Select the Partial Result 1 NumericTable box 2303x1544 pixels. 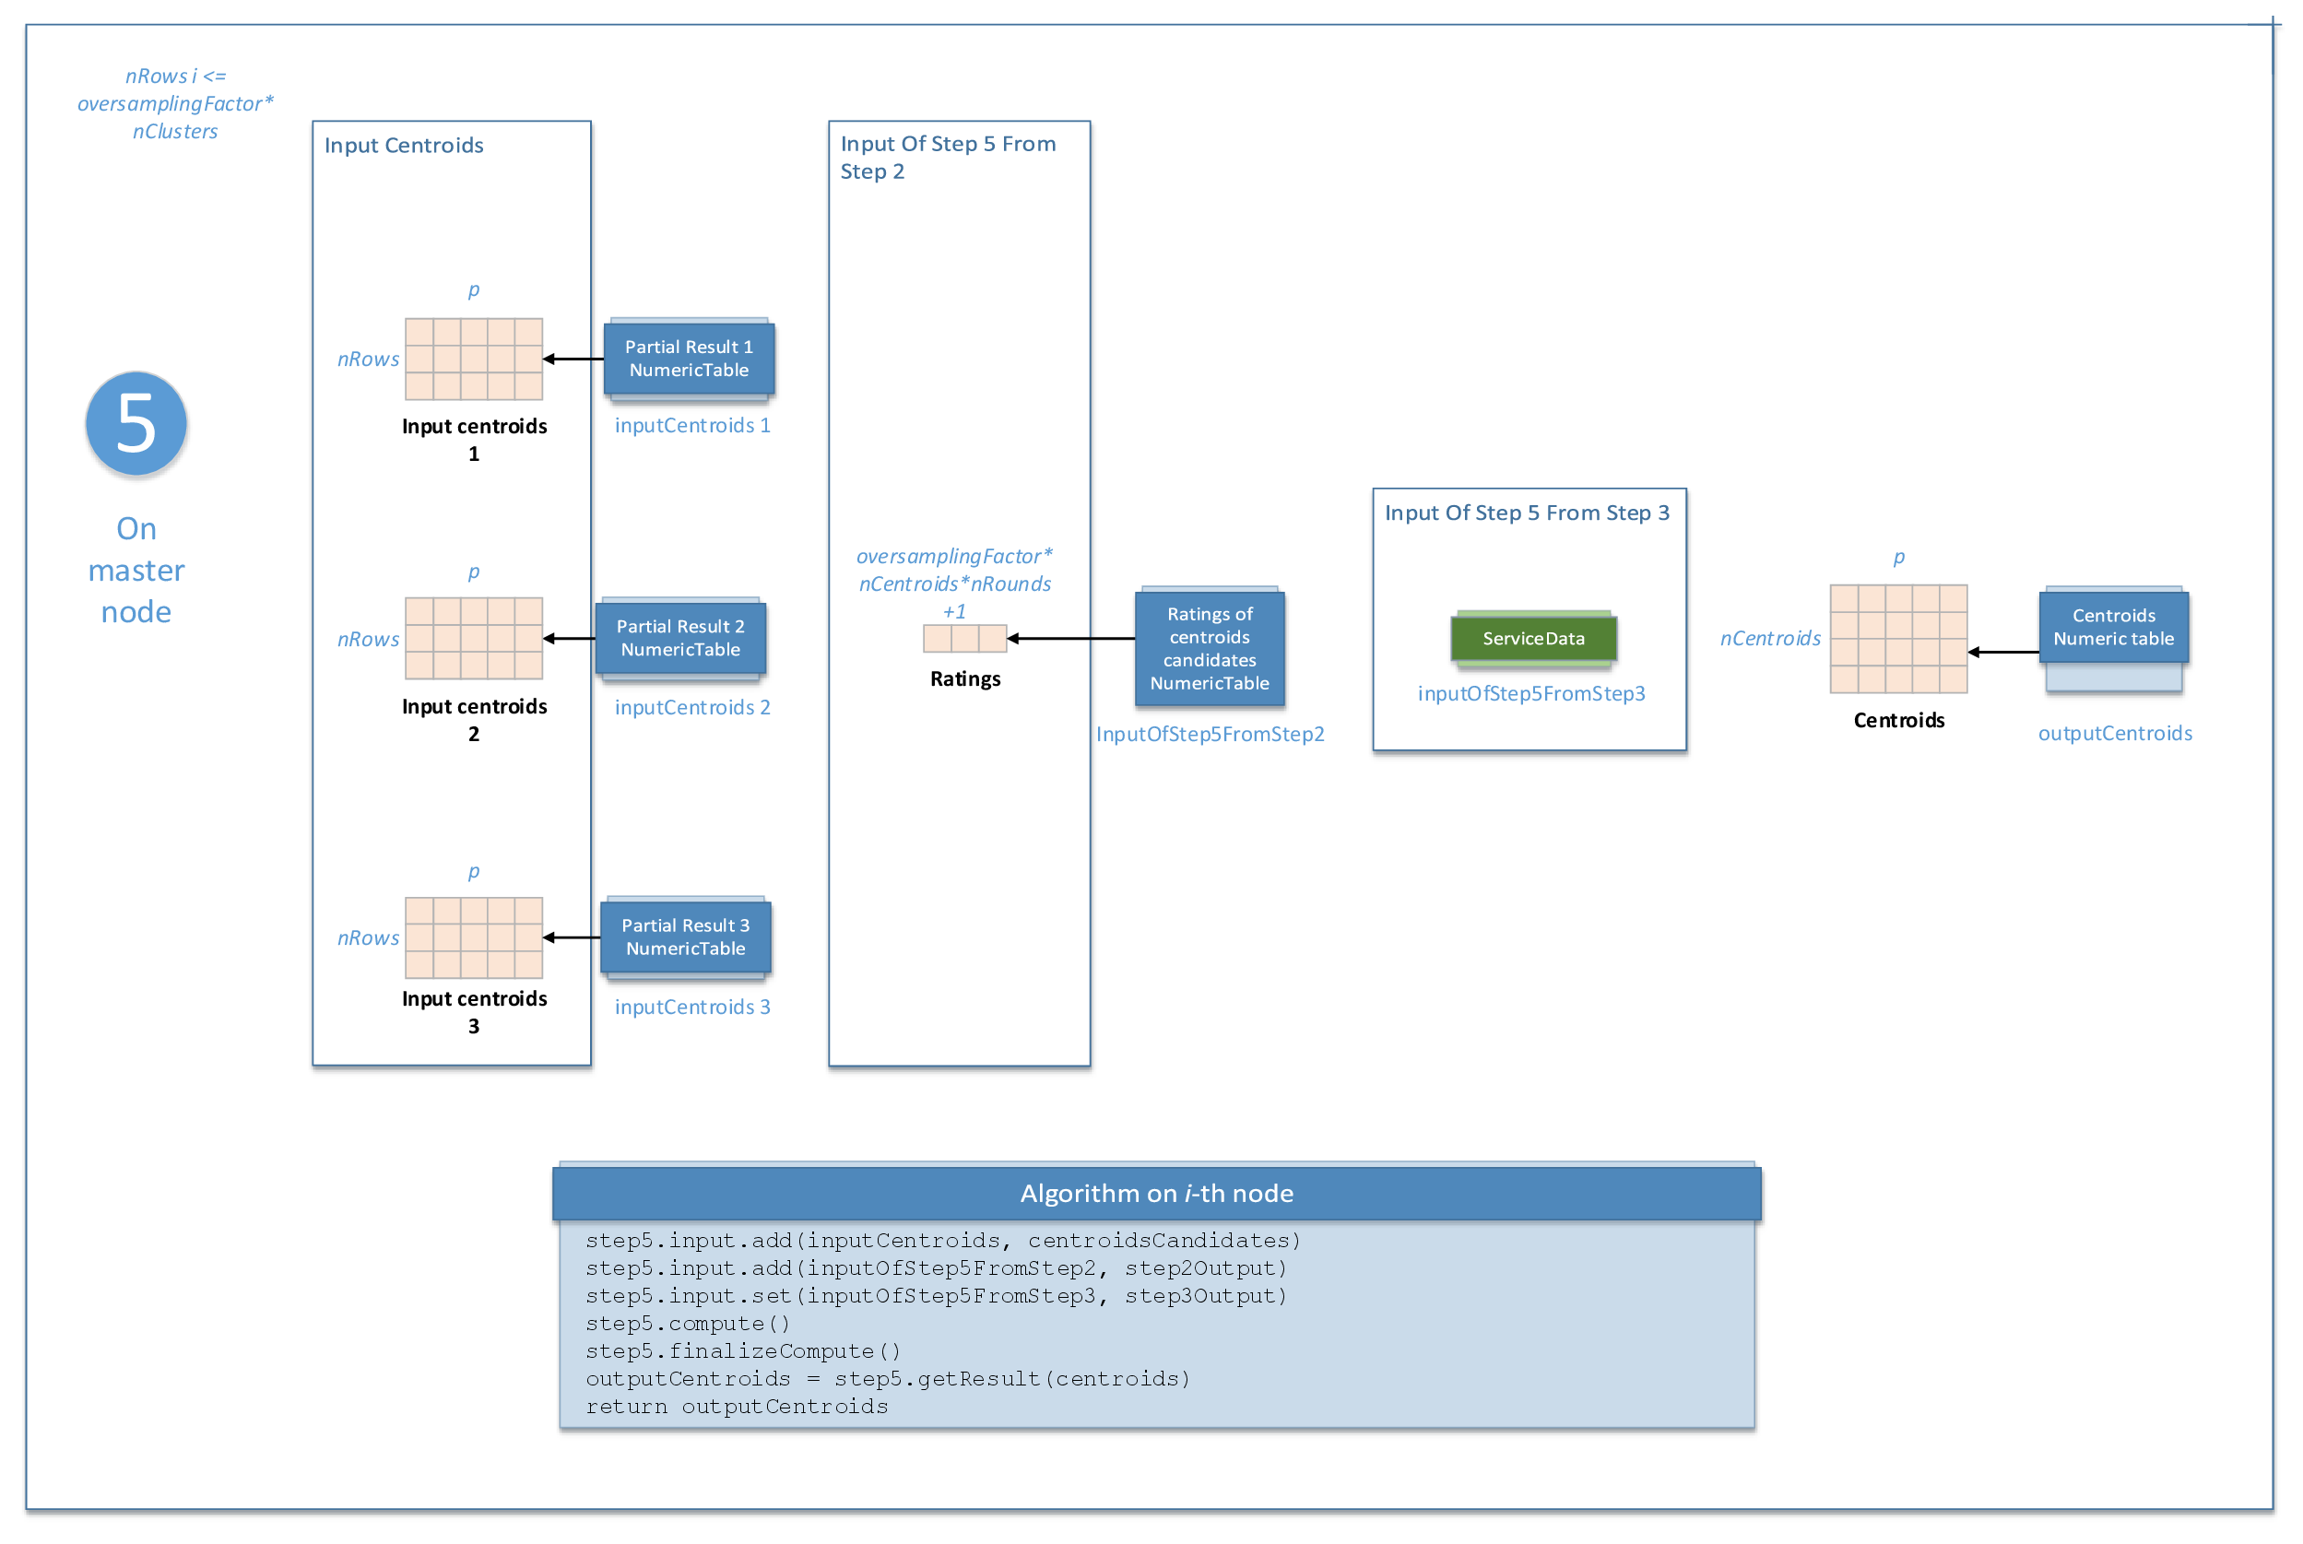click(689, 359)
